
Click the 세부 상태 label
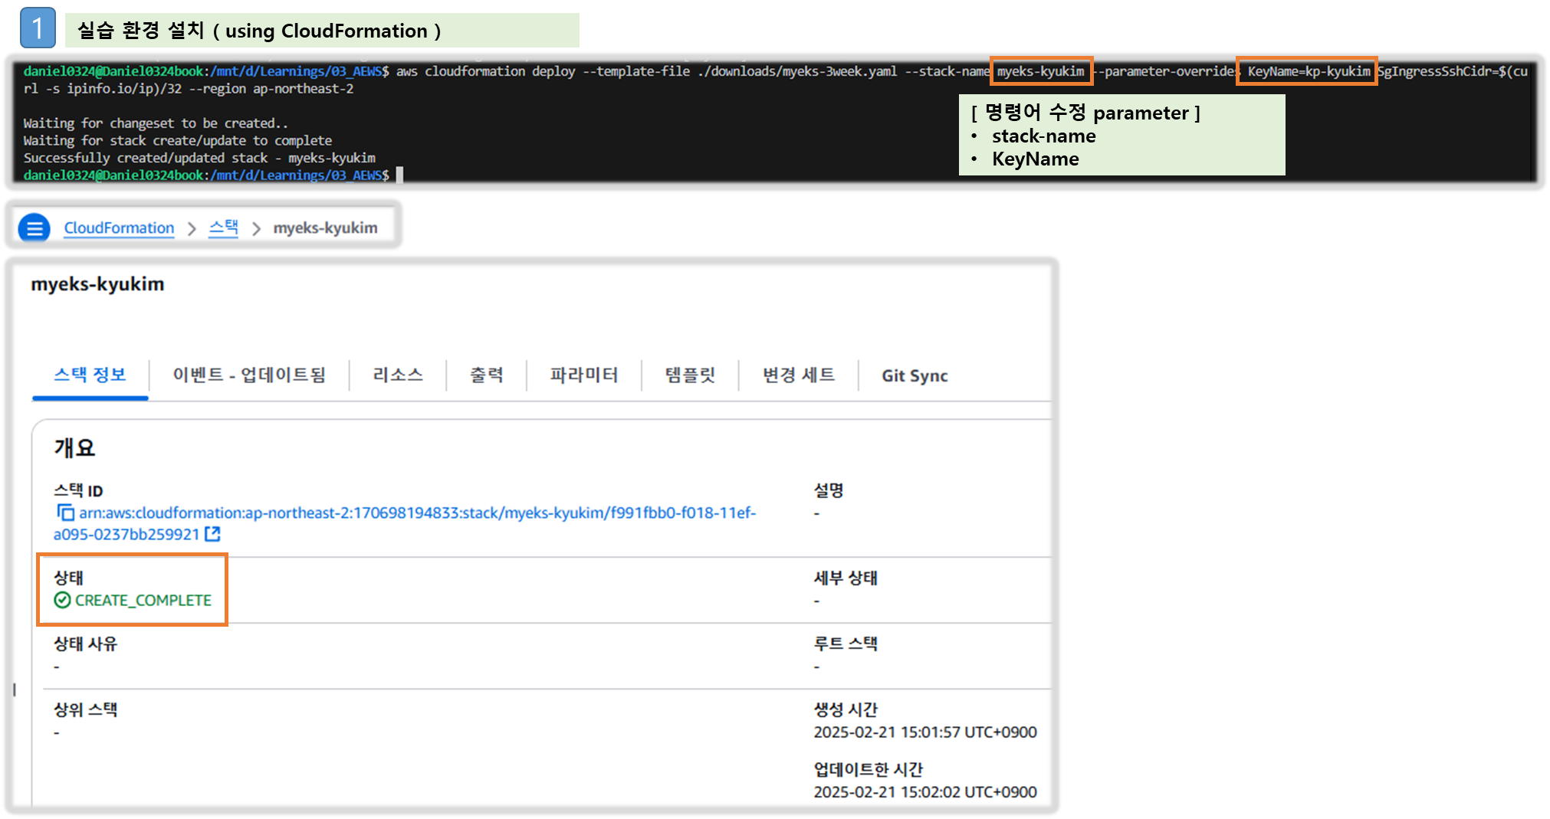click(846, 578)
